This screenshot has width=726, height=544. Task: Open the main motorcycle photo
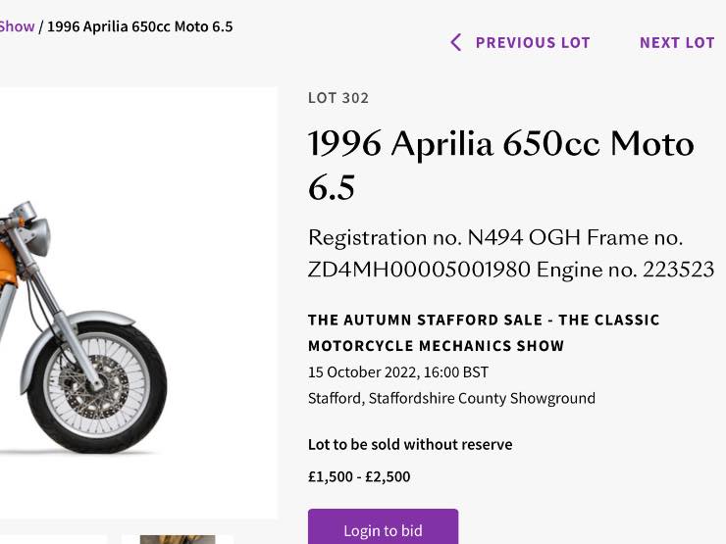tap(137, 302)
